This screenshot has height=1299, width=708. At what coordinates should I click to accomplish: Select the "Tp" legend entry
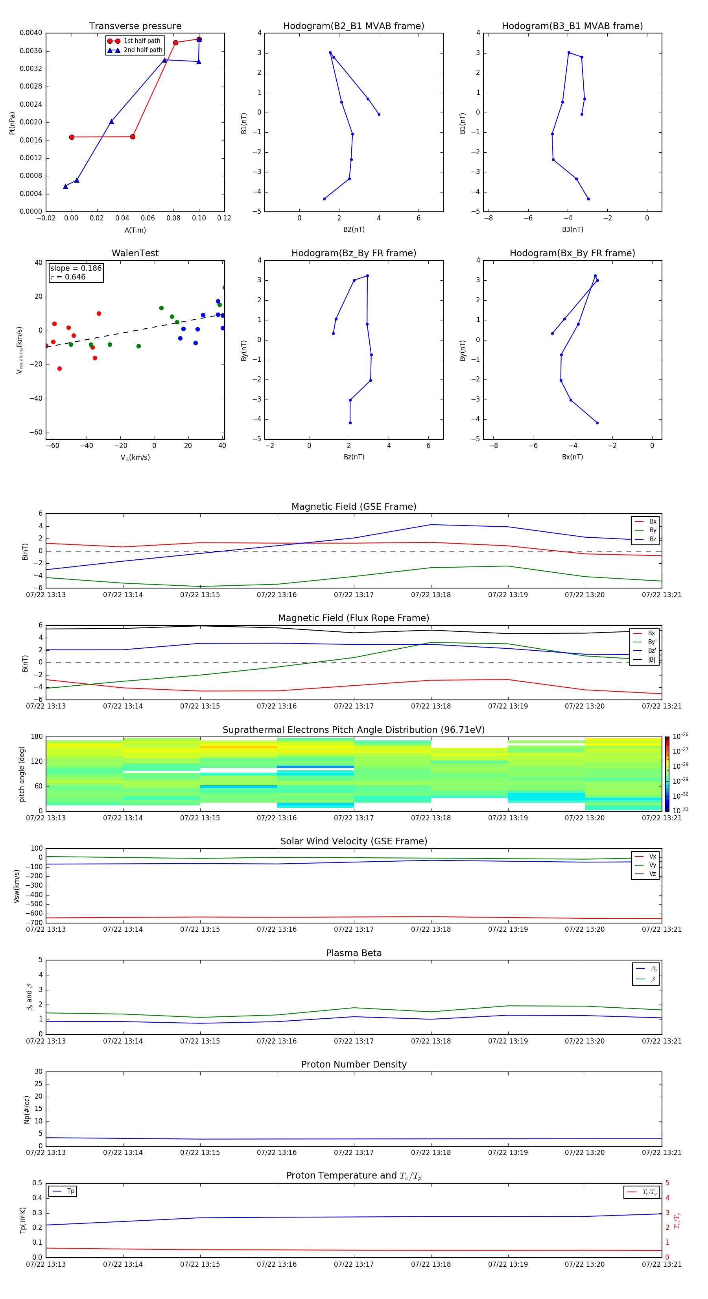point(63,1191)
